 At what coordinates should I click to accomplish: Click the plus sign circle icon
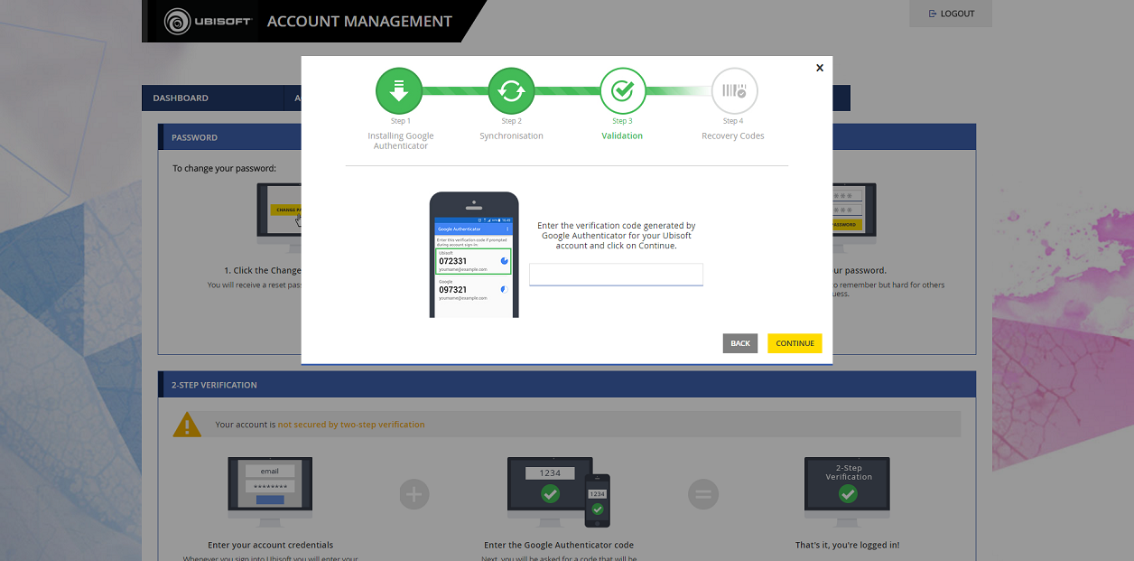coord(414,494)
